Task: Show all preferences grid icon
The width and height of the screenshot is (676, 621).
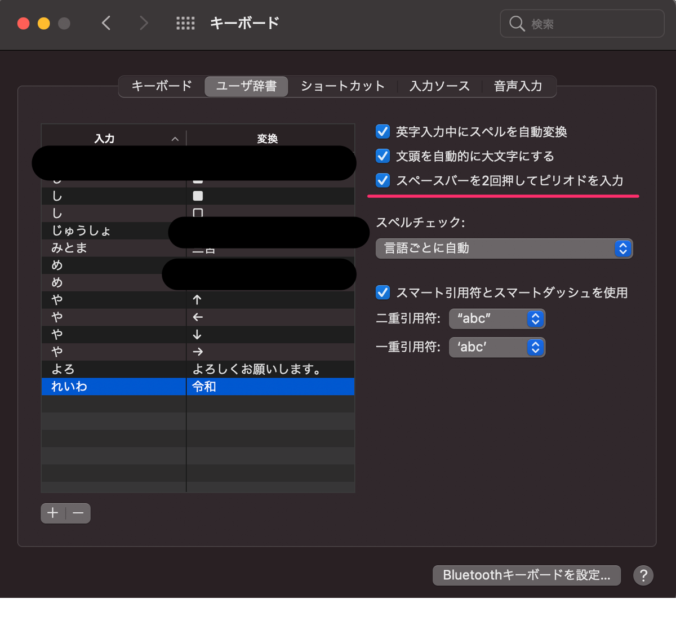Action: click(x=185, y=23)
